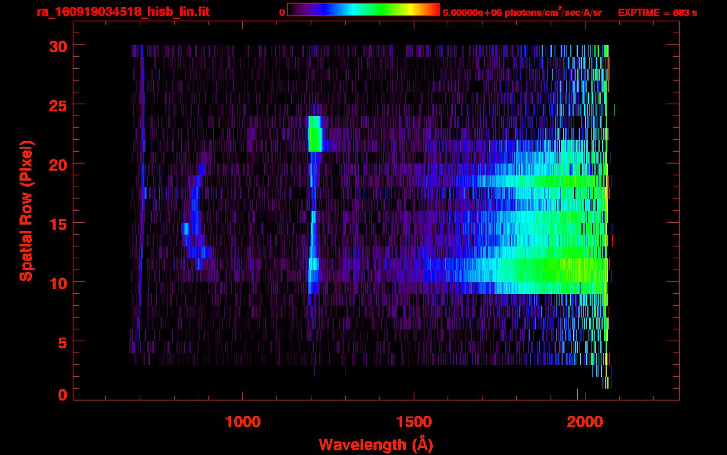Click the Wavelength (Å) axis title
Screen dimensions: 727x455
pyautogui.click(x=376, y=445)
